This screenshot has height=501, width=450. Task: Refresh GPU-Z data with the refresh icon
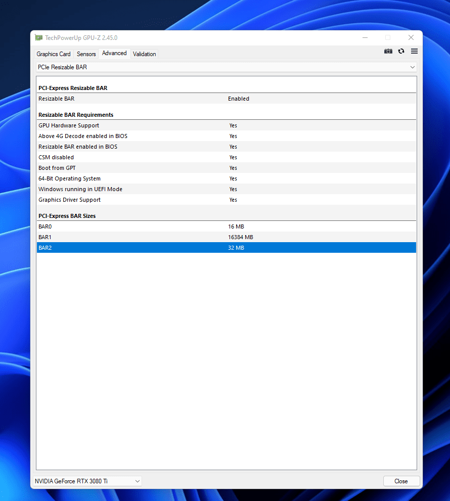pyautogui.click(x=401, y=51)
